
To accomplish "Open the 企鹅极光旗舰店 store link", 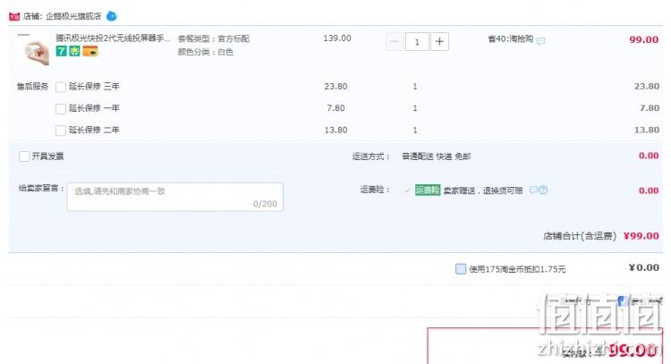I will click(73, 16).
